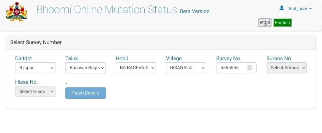The height and width of the screenshot is (133, 322).
Task: Expand the Taluk dropdown
Action: [x=86, y=68]
